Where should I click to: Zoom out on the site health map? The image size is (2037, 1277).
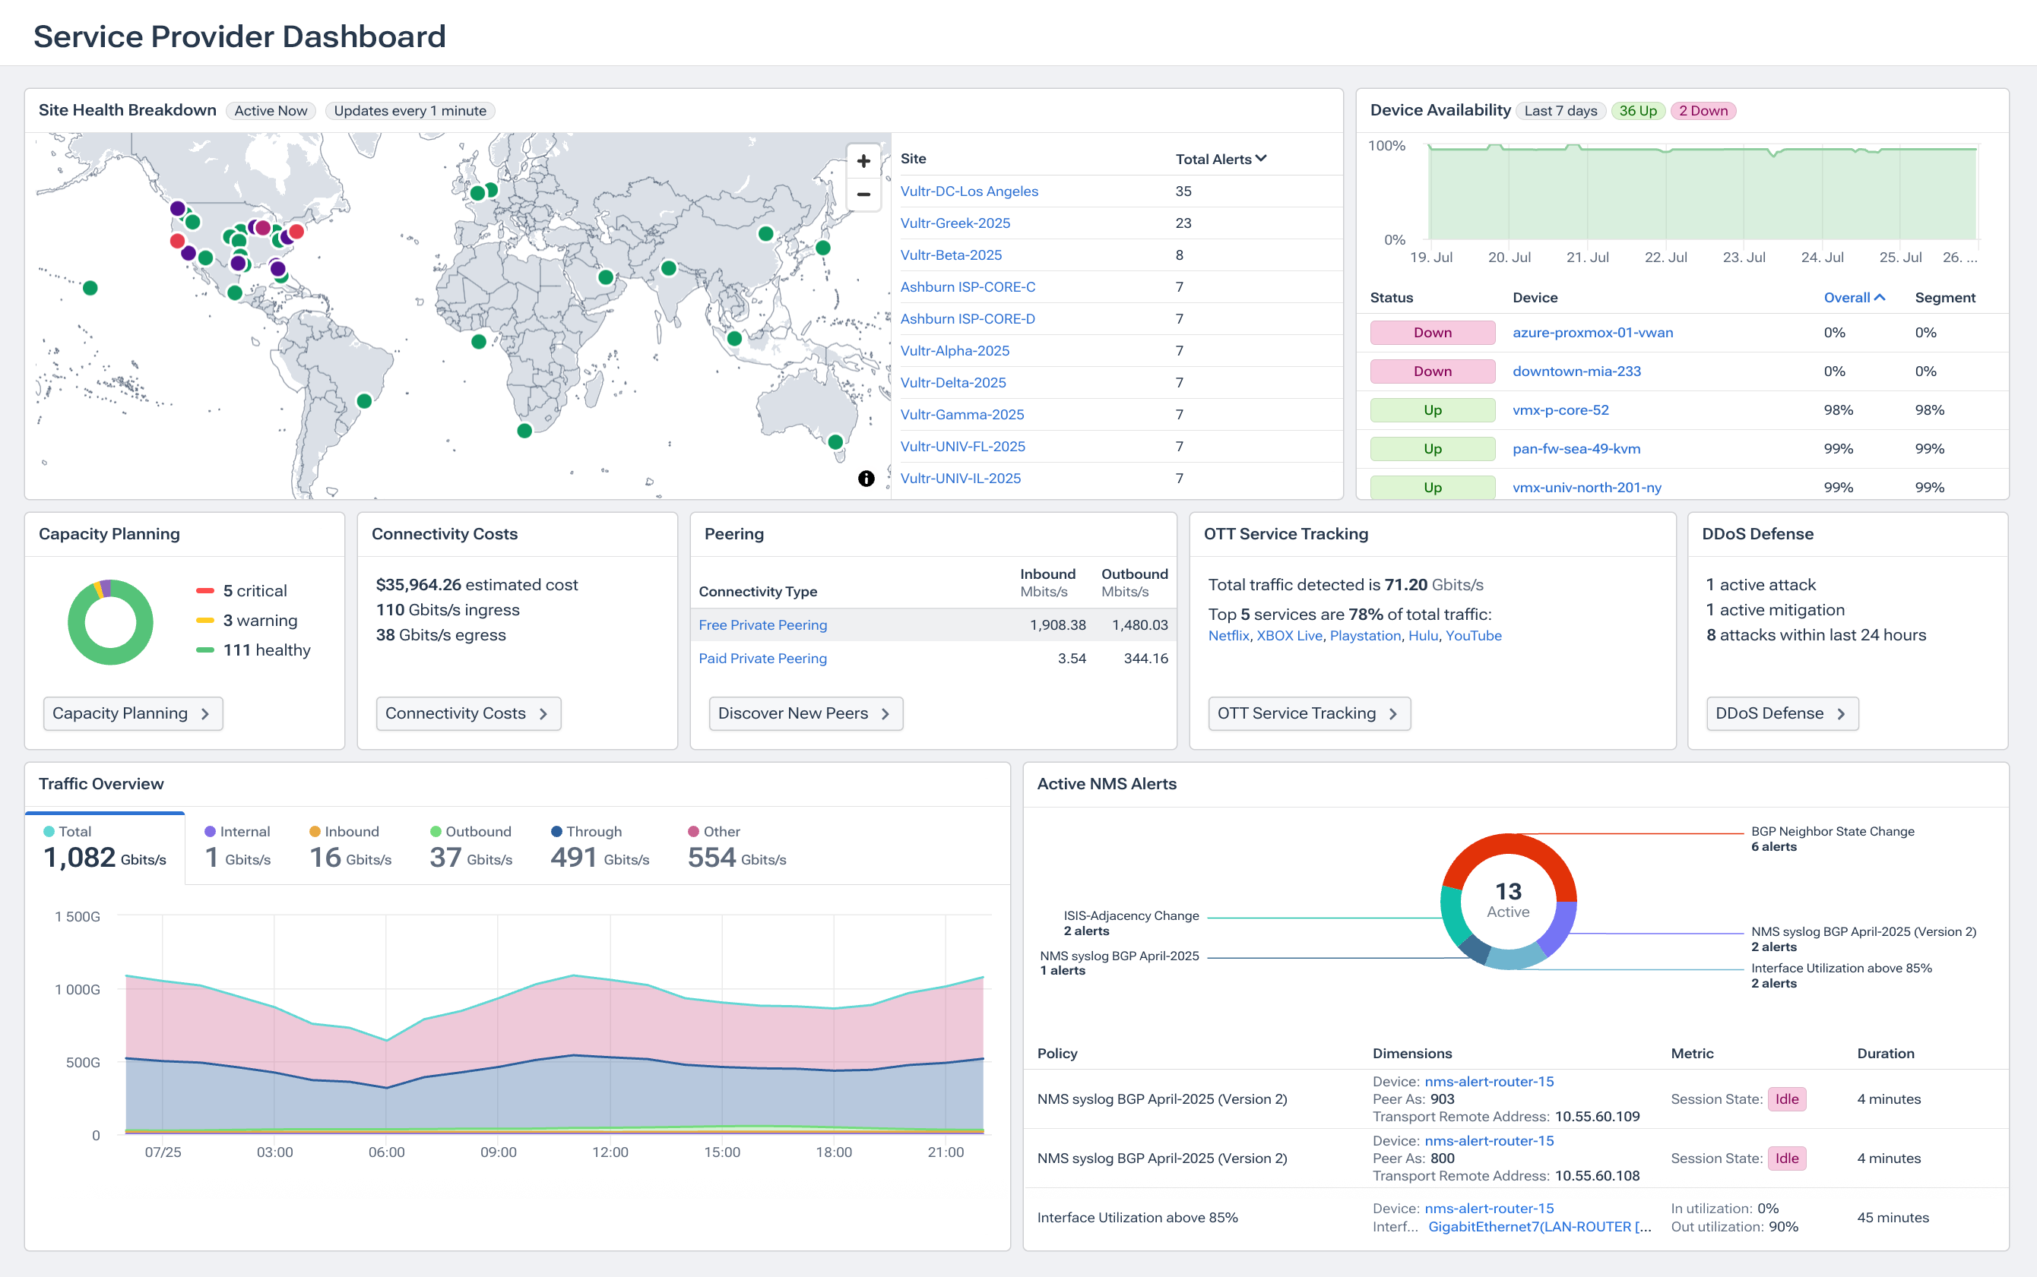pyautogui.click(x=863, y=195)
